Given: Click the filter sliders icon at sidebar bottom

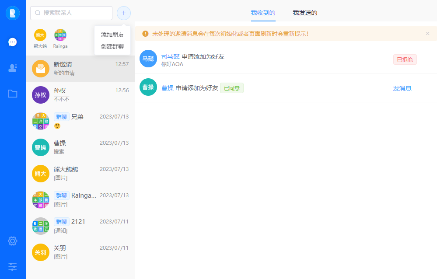Looking at the screenshot, I should tap(12, 266).
